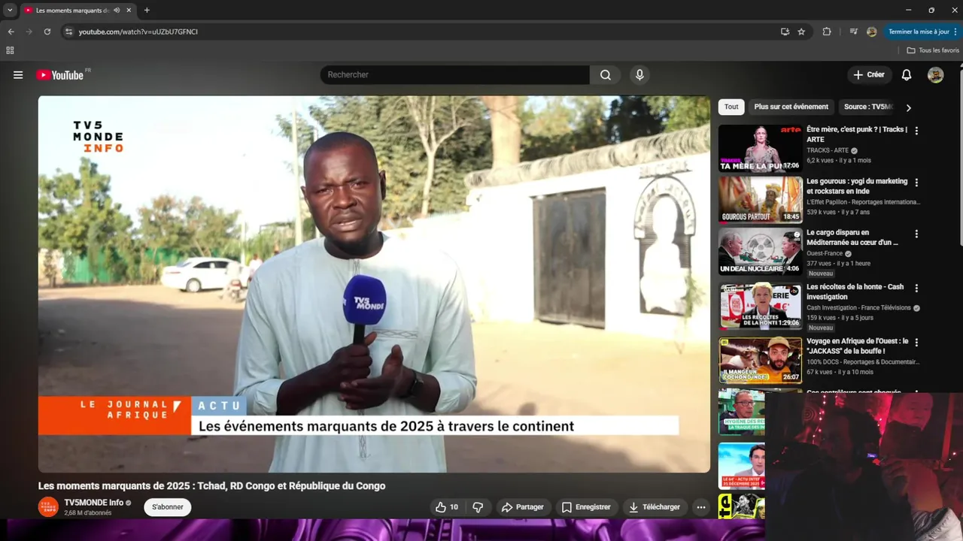Open Les récoltes de la honte thumbnail
963x541 pixels.
tap(760, 306)
